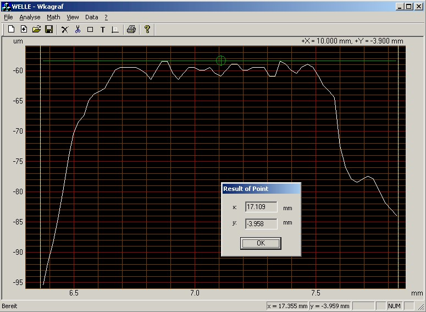426x312 pixels.
Task: Click the -95 y-axis label
Action: [18, 282]
